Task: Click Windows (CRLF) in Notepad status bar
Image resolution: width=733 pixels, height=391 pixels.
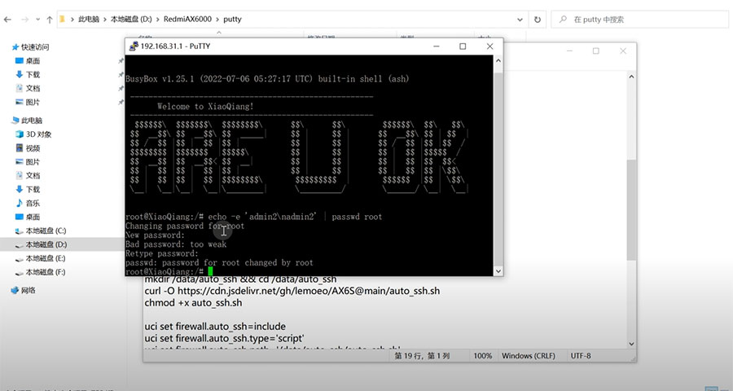Action: point(529,356)
